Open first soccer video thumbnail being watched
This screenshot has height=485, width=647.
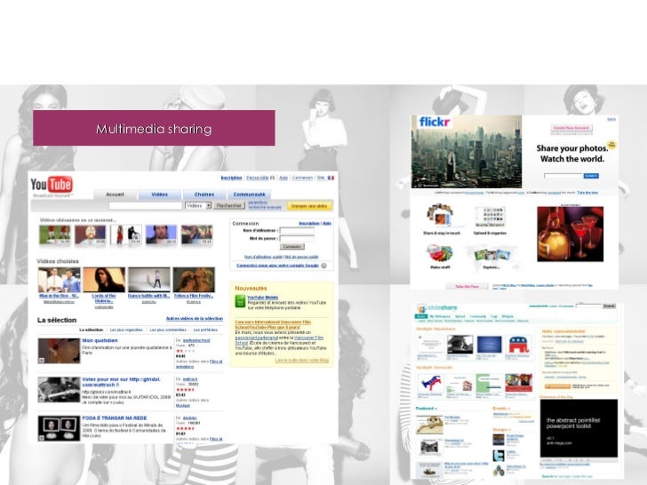pos(55,235)
